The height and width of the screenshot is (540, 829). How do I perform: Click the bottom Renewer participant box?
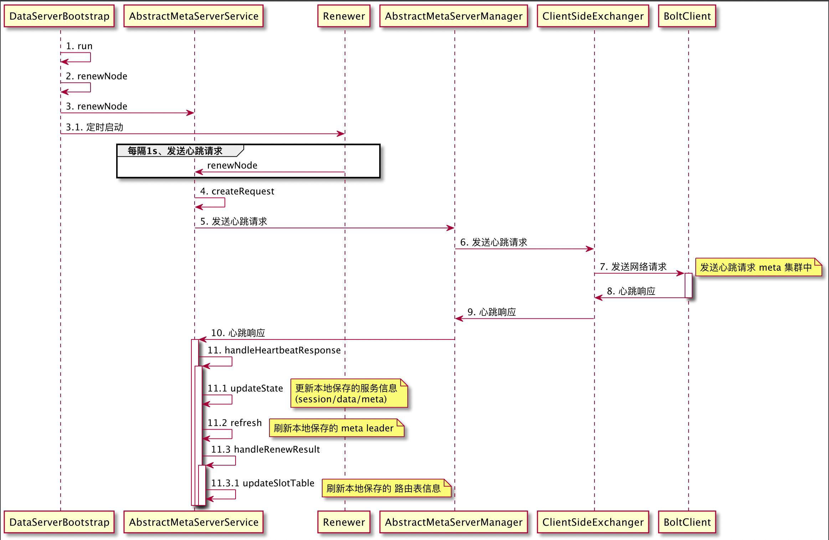point(344,522)
